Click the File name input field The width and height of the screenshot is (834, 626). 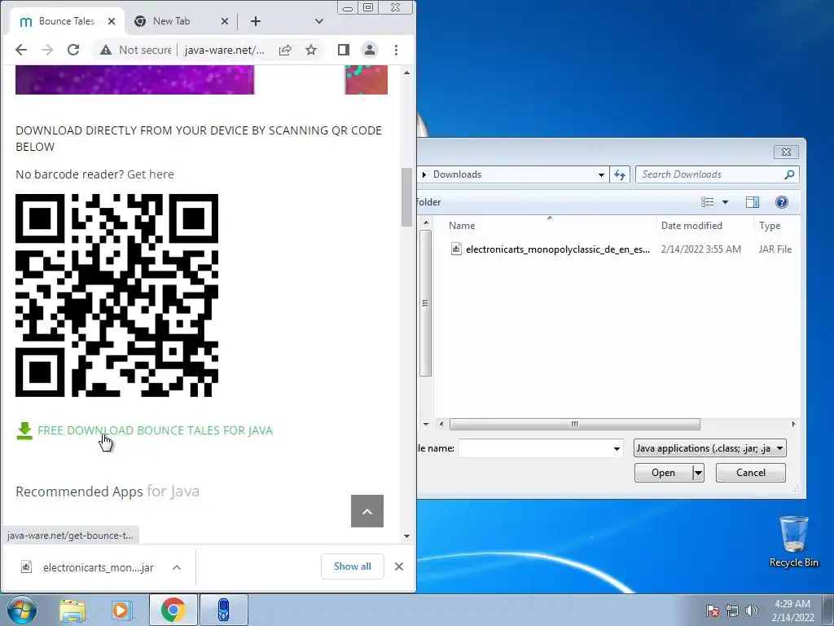534,448
